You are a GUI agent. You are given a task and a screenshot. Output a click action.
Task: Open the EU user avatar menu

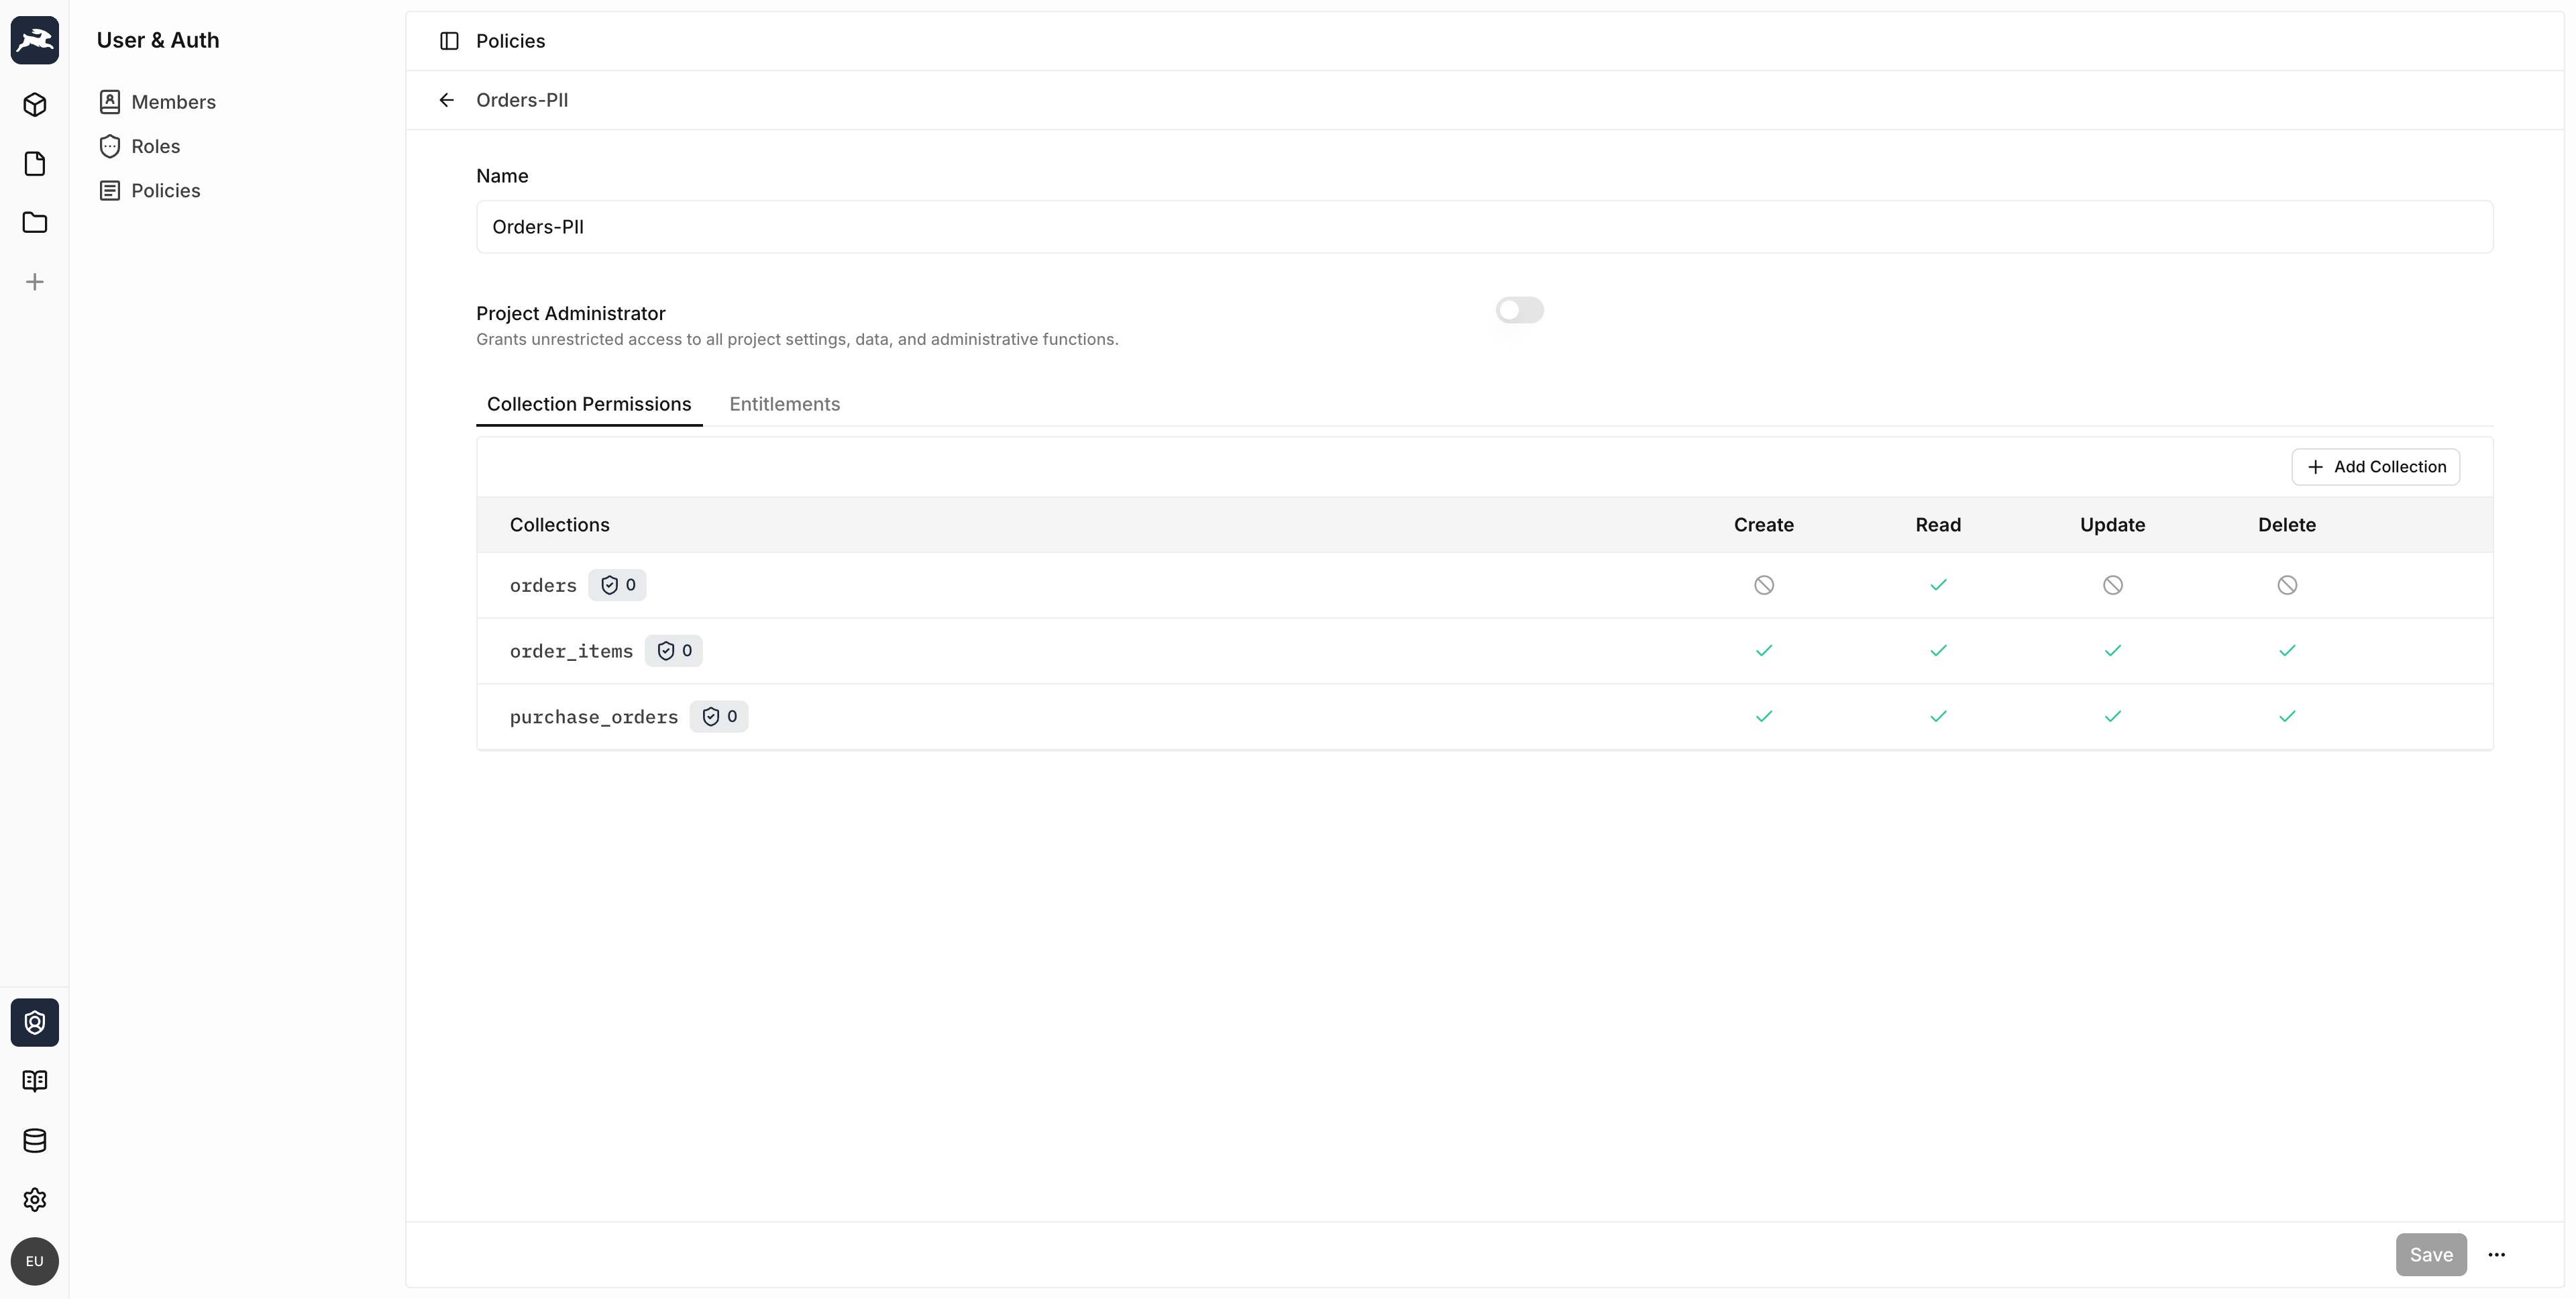(35, 1261)
